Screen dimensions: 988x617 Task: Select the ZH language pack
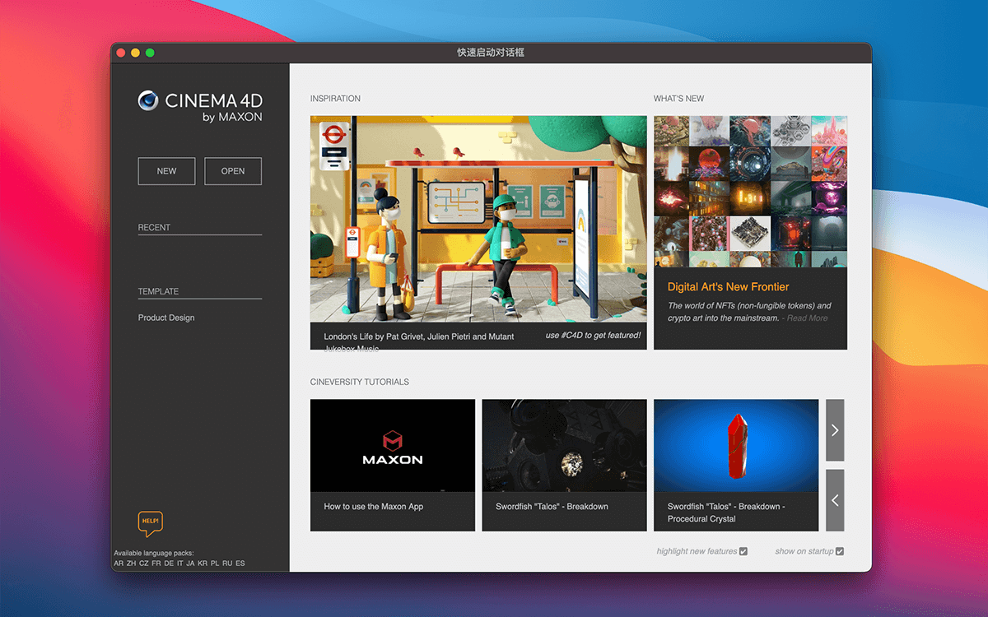click(131, 564)
